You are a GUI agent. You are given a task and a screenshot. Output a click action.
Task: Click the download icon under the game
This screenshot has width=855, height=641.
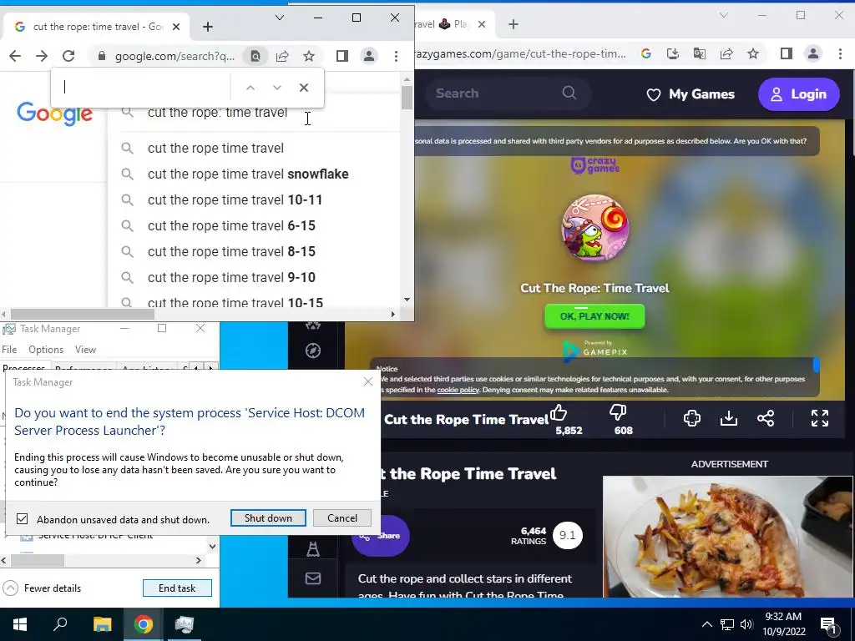tap(728, 418)
